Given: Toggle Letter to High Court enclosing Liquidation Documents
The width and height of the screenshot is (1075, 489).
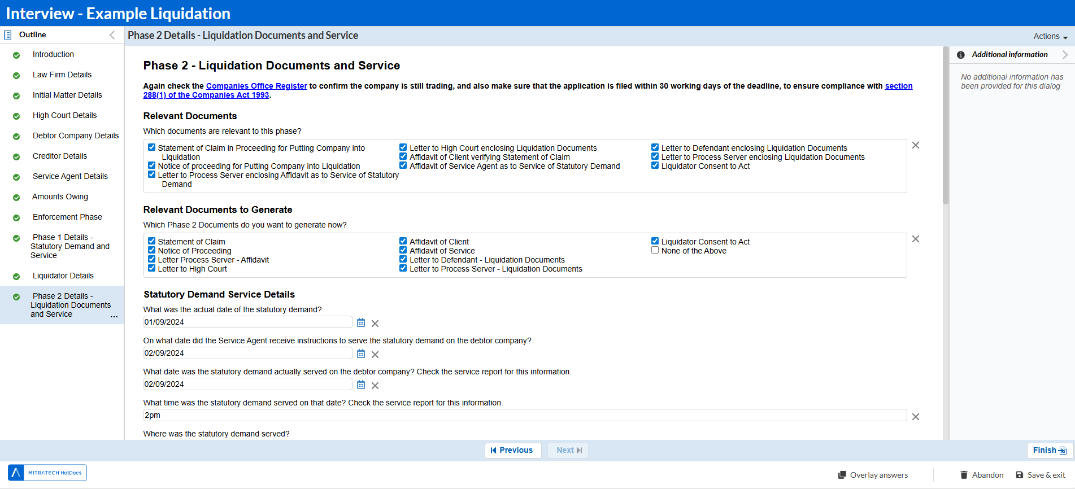Looking at the screenshot, I should [x=403, y=147].
